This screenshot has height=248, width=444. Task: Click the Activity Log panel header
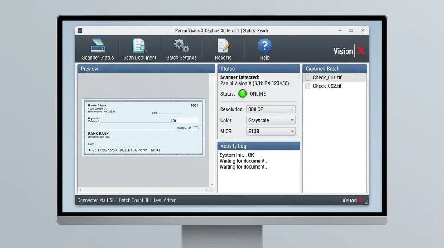(258, 146)
